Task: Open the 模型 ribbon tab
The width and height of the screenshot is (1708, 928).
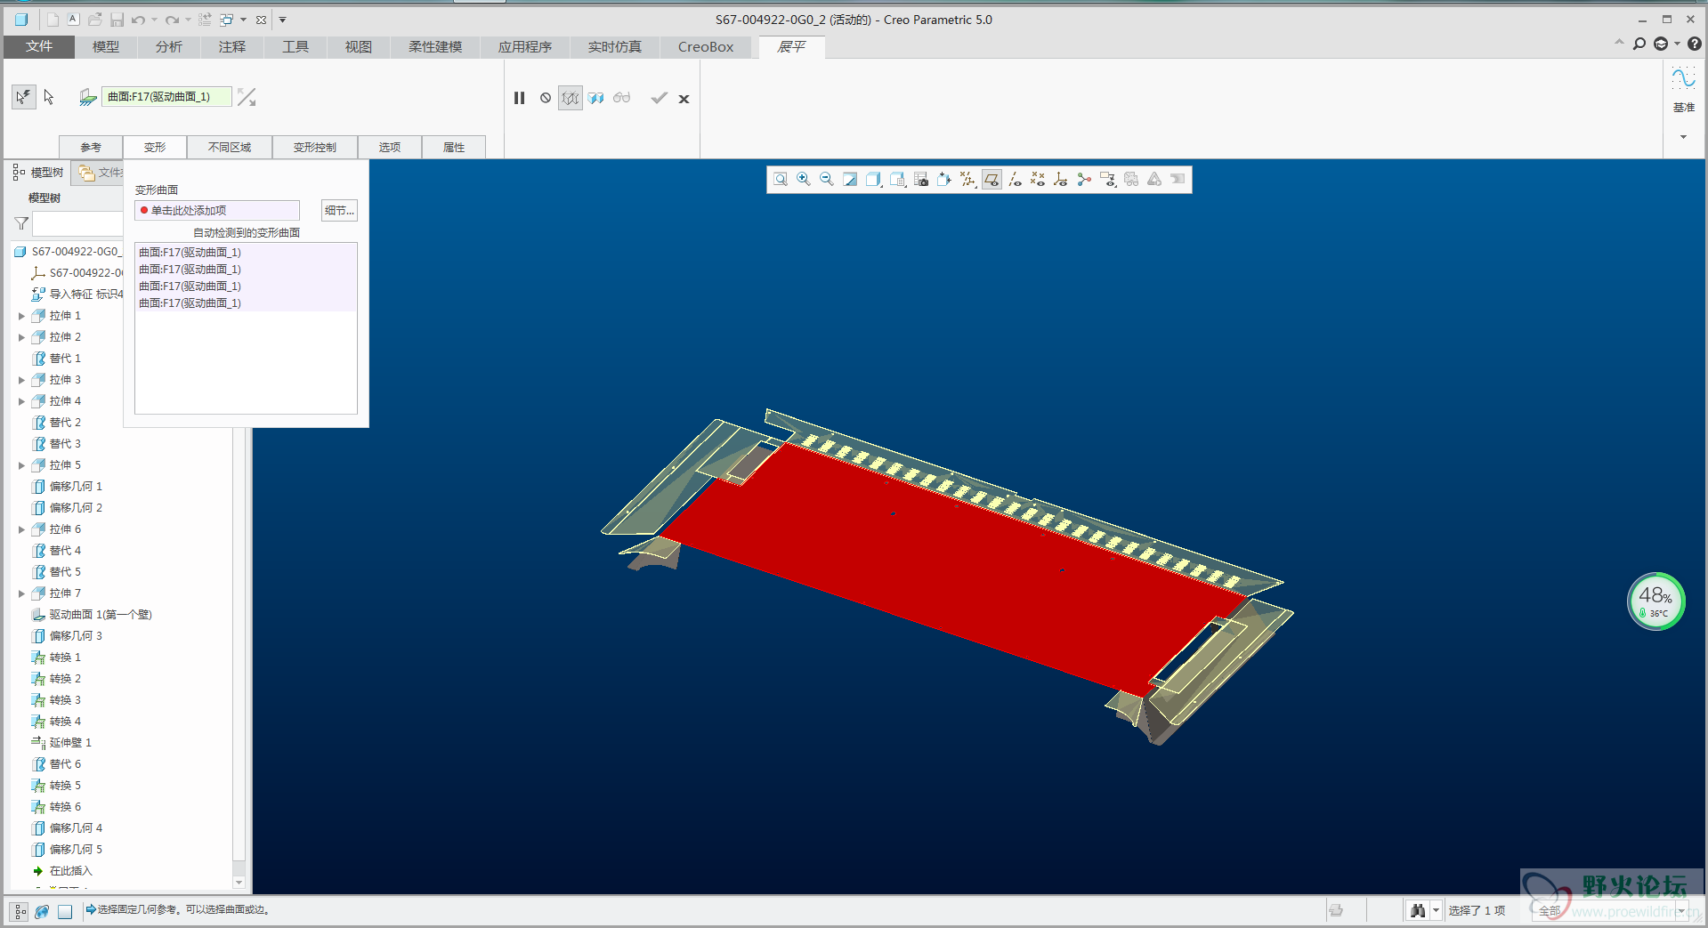Action: [106, 46]
